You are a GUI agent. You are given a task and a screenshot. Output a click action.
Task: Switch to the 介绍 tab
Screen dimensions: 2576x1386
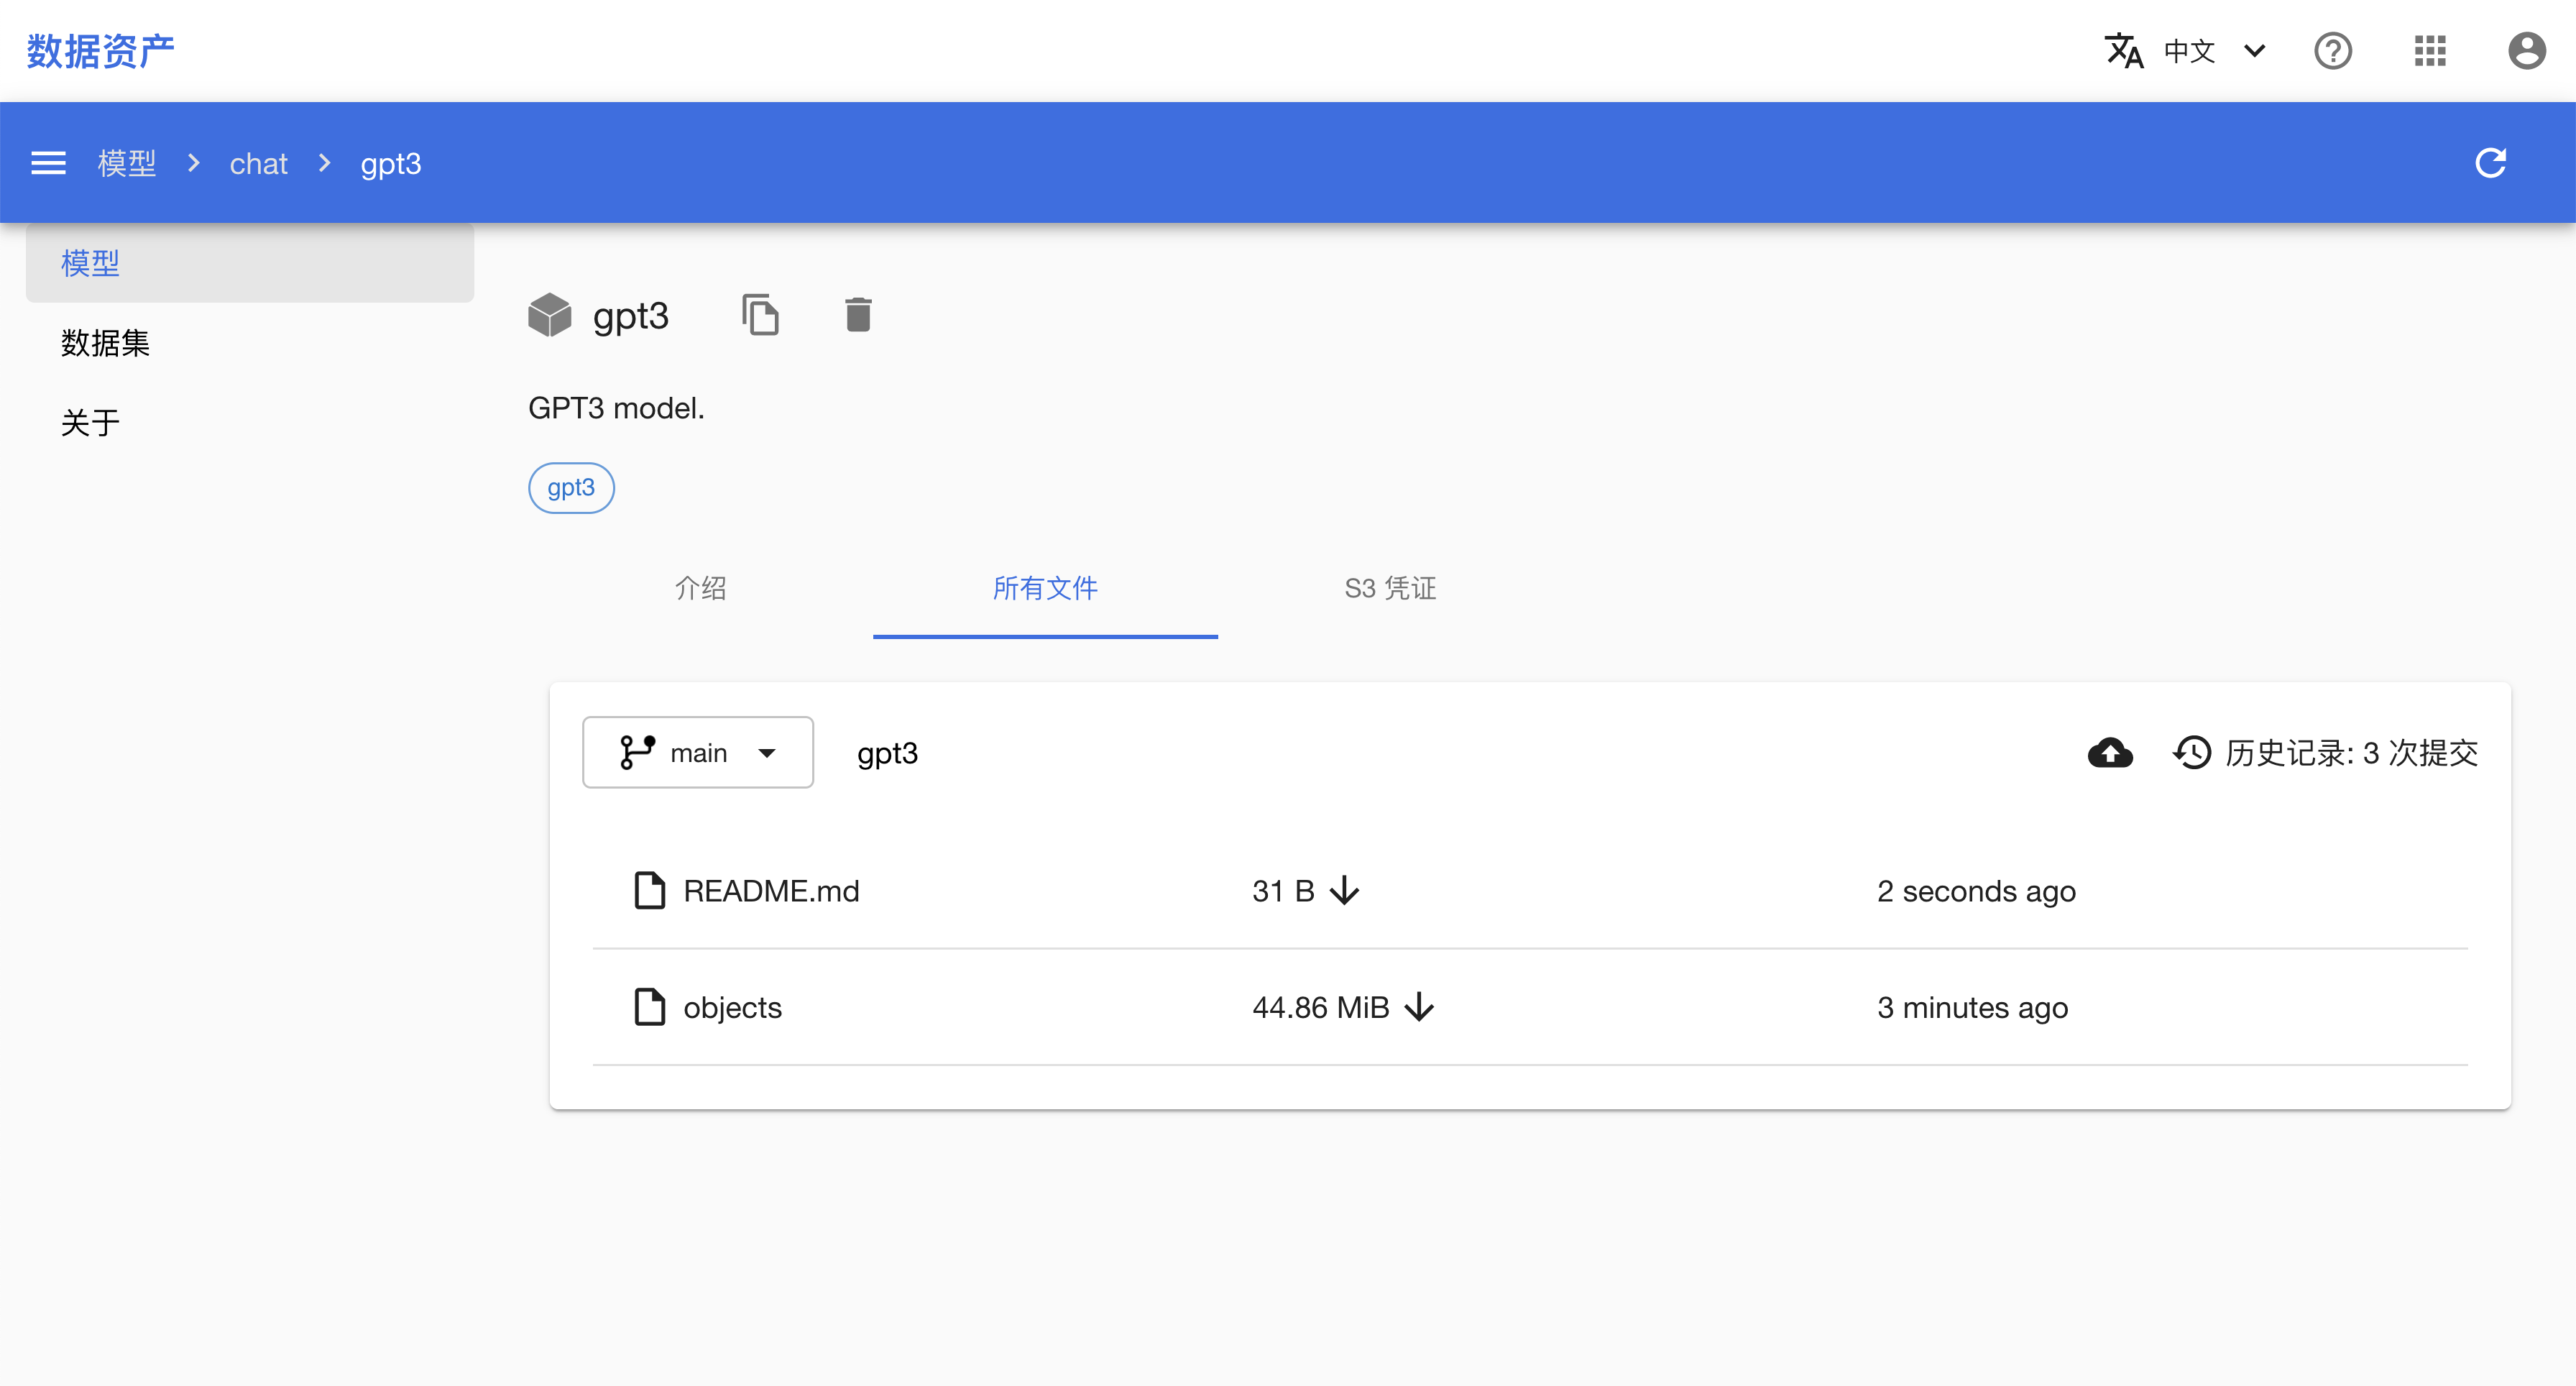tap(701, 589)
